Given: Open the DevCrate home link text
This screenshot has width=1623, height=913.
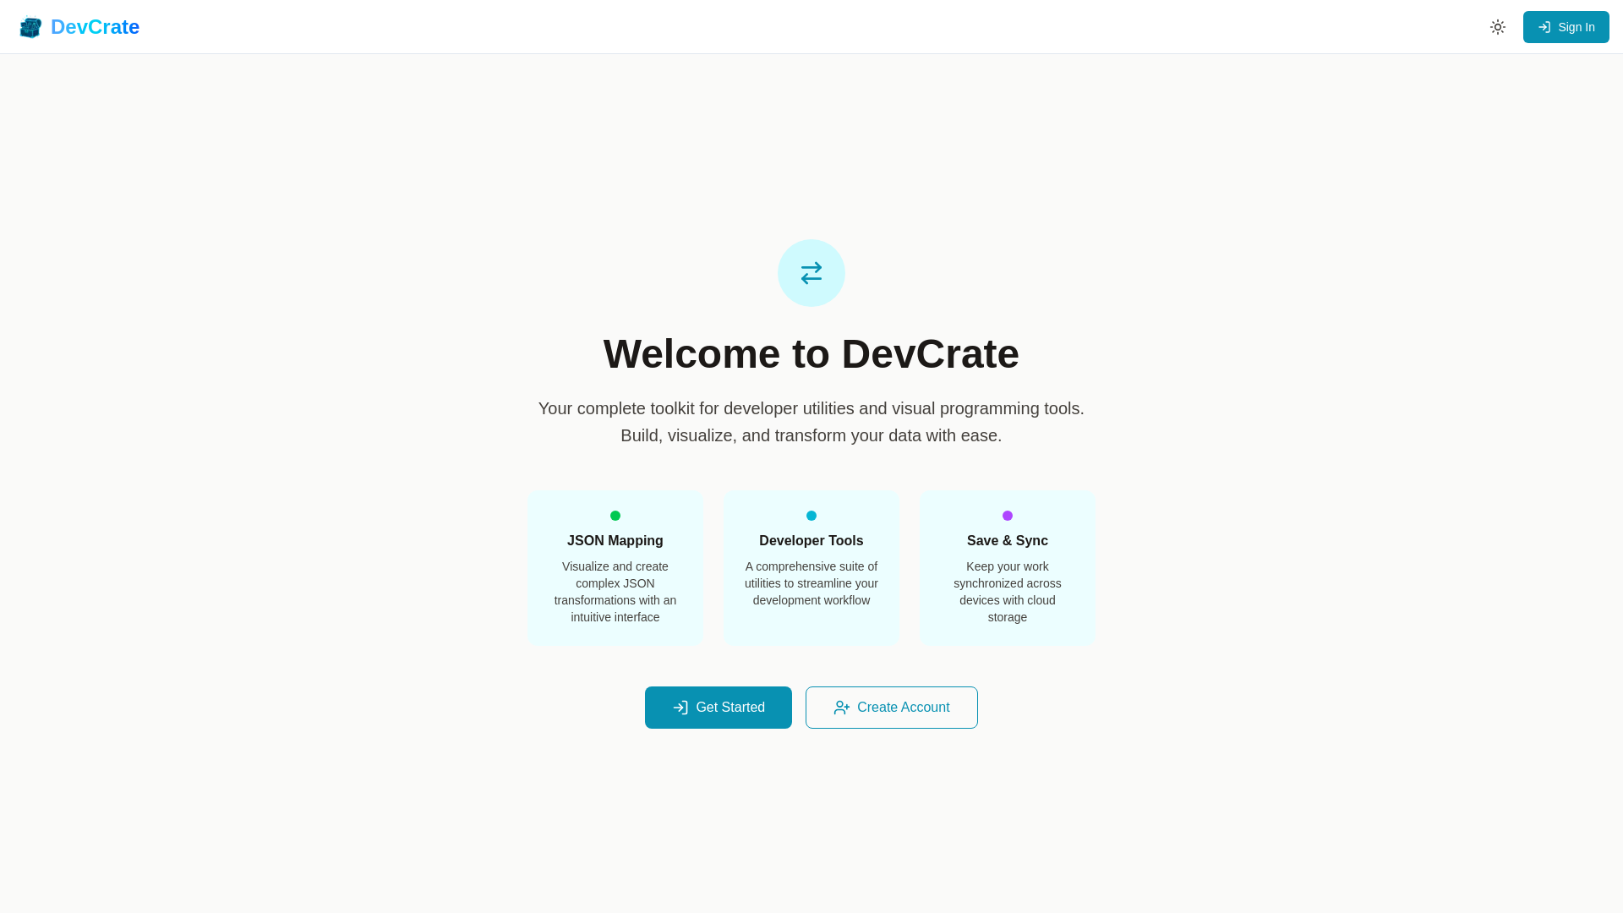Looking at the screenshot, I should pyautogui.click(x=95, y=27).
